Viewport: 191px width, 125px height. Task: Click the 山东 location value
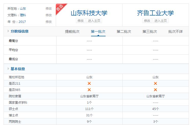click(x=23, y=9)
